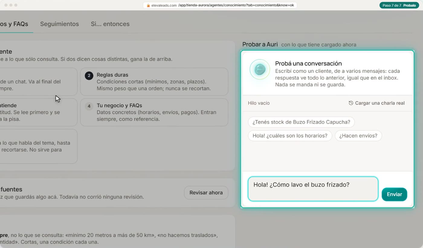Click the elevaleads.com address bar URL
Screen dimensions: 423x248
(220, 5)
